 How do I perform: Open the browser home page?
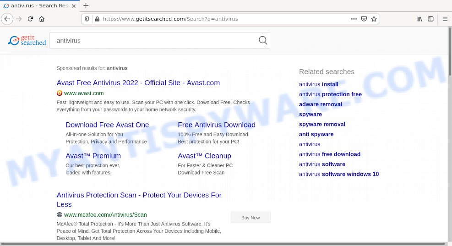(x=42, y=19)
